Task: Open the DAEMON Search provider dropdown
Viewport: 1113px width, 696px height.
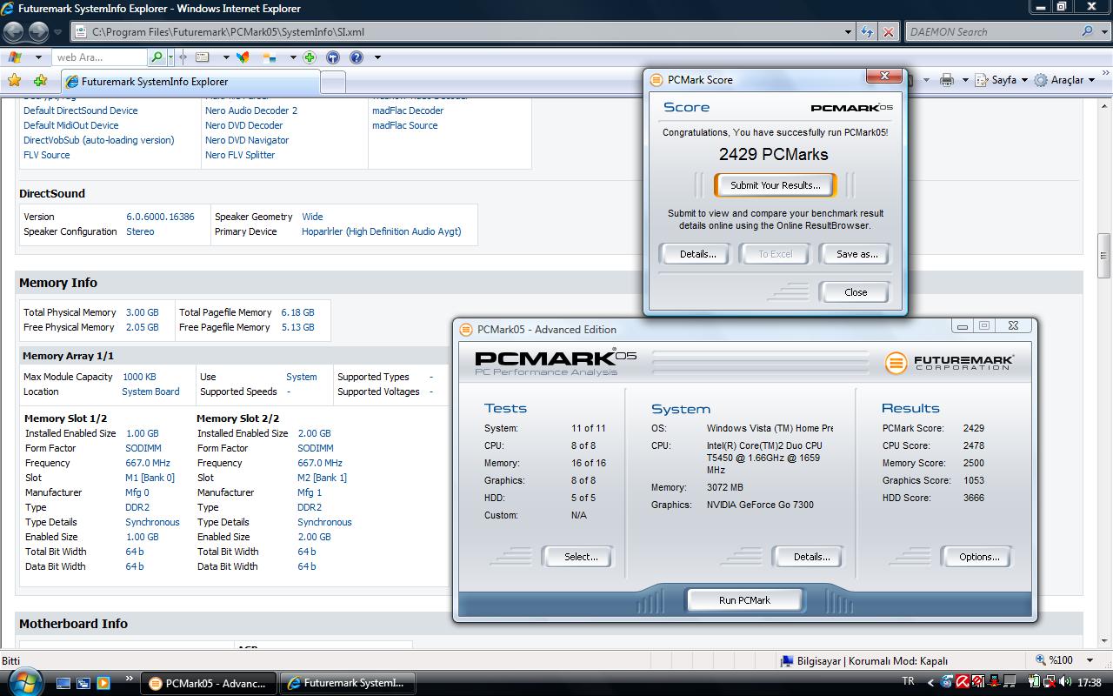Action: pyautogui.click(x=1104, y=32)
